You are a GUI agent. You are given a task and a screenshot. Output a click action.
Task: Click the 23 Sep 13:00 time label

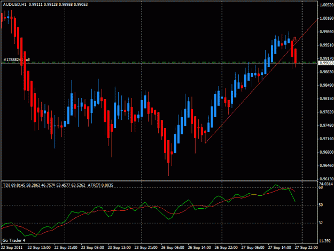119,248
